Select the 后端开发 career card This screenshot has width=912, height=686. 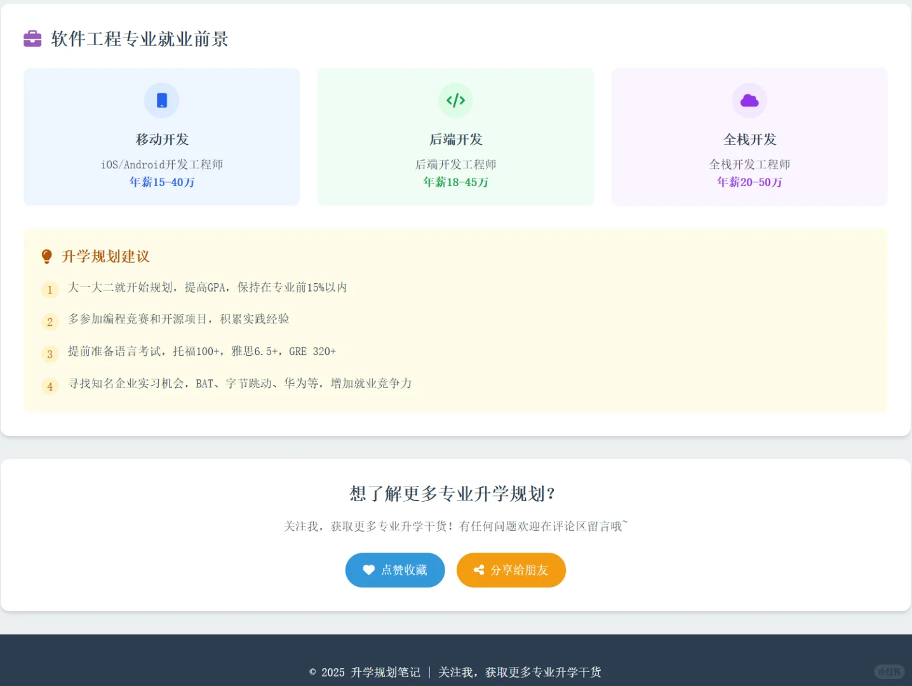click(455, 137)
